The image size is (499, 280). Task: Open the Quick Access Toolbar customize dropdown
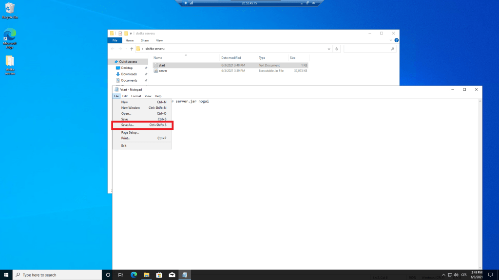(131, 34)
